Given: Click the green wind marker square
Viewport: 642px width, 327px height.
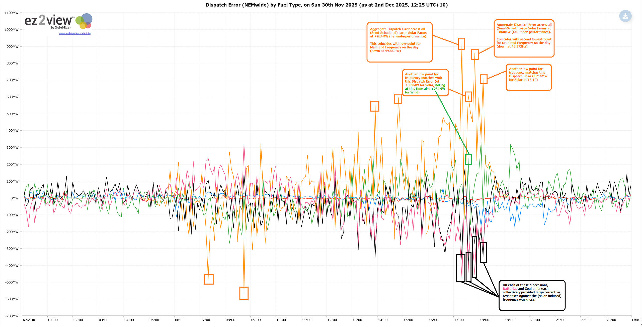Looking at the screenshot, I should (x=468, y=159).
